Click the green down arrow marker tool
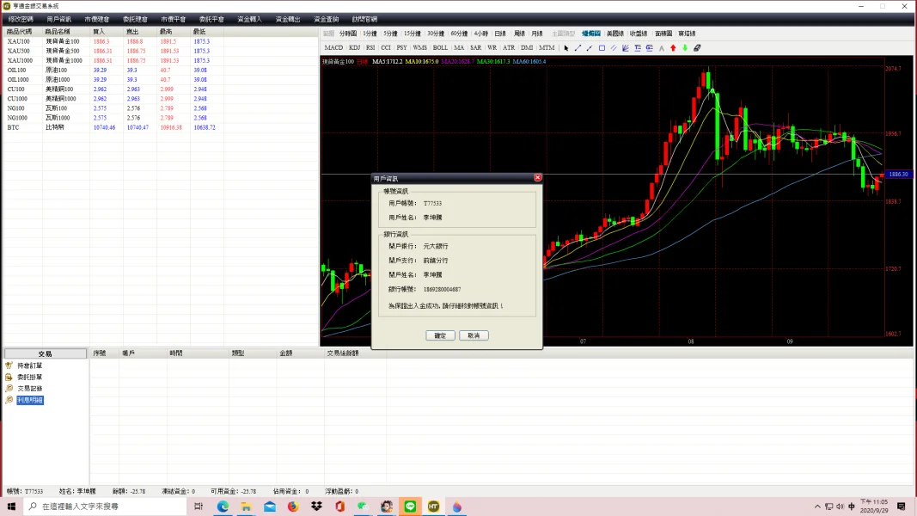Image resolution: width=917 pixels, height=516 pixels. tap(685, 48)
